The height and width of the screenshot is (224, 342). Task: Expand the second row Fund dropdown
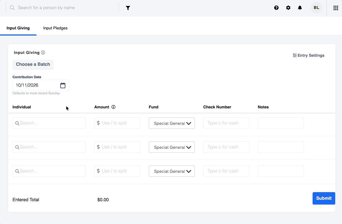(x=172, y=147)
